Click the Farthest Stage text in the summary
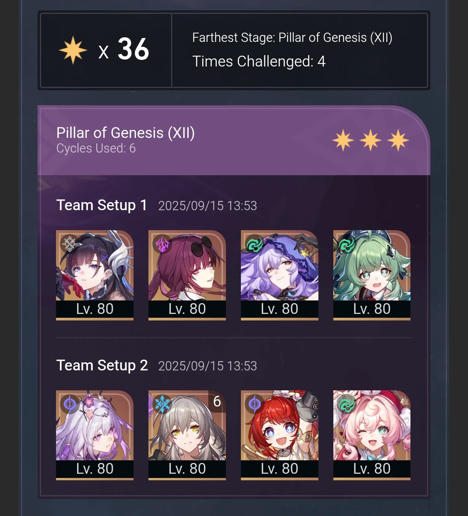This screenshot has height=516, width=468. pyautogui.click(x=292, y=38)
